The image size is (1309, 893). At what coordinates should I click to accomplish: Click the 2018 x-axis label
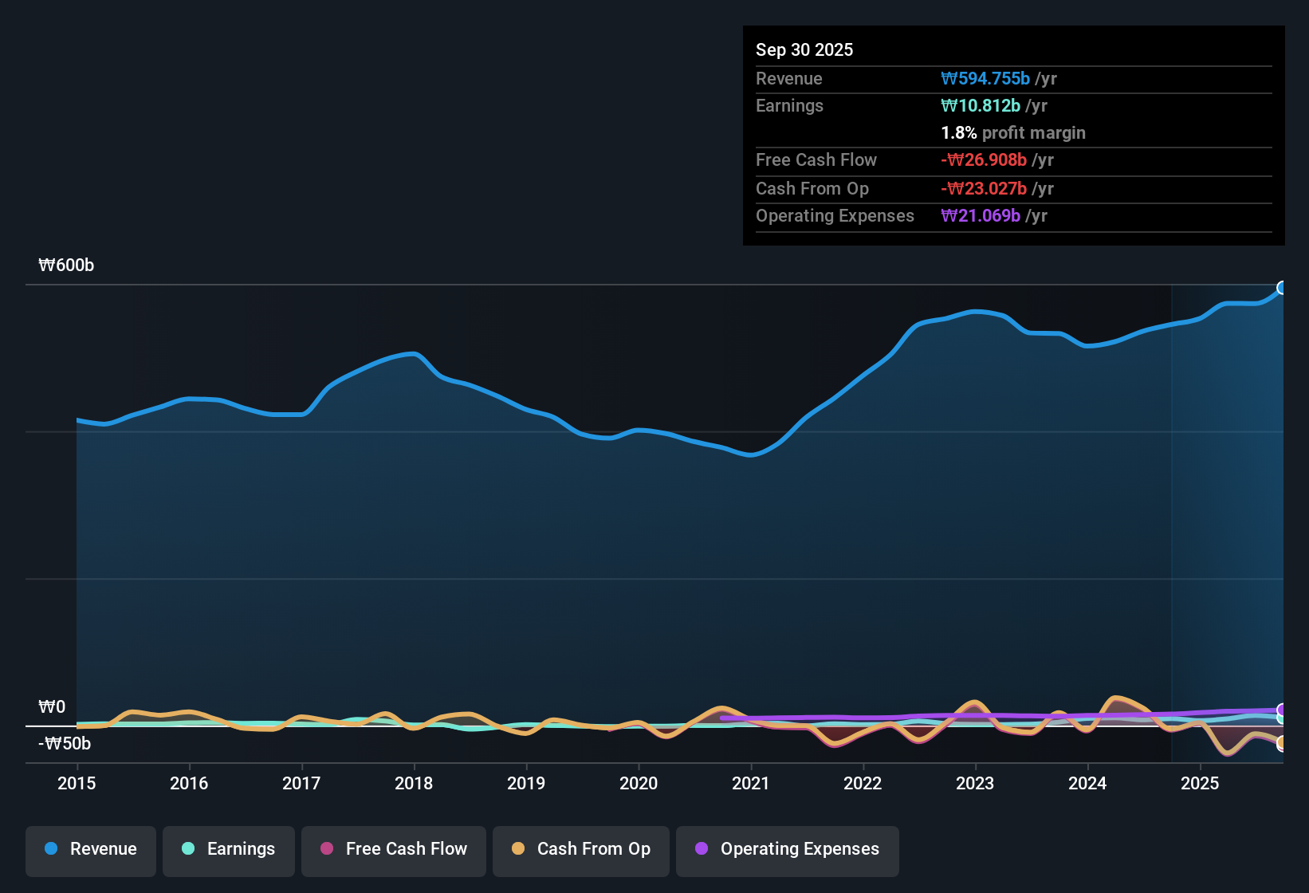click(x=414, y=784)
